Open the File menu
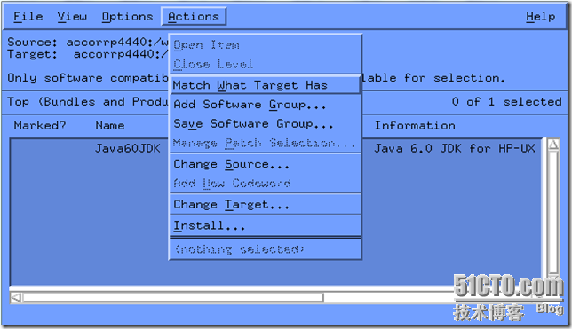Viewport: 572px width, 329px height. tap(28, 17)
